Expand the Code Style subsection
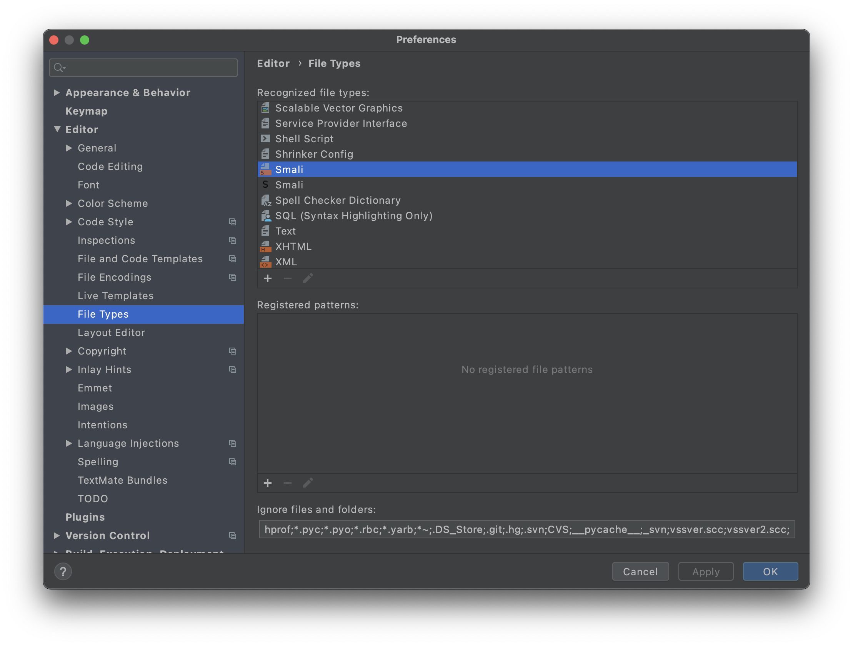 69,222
